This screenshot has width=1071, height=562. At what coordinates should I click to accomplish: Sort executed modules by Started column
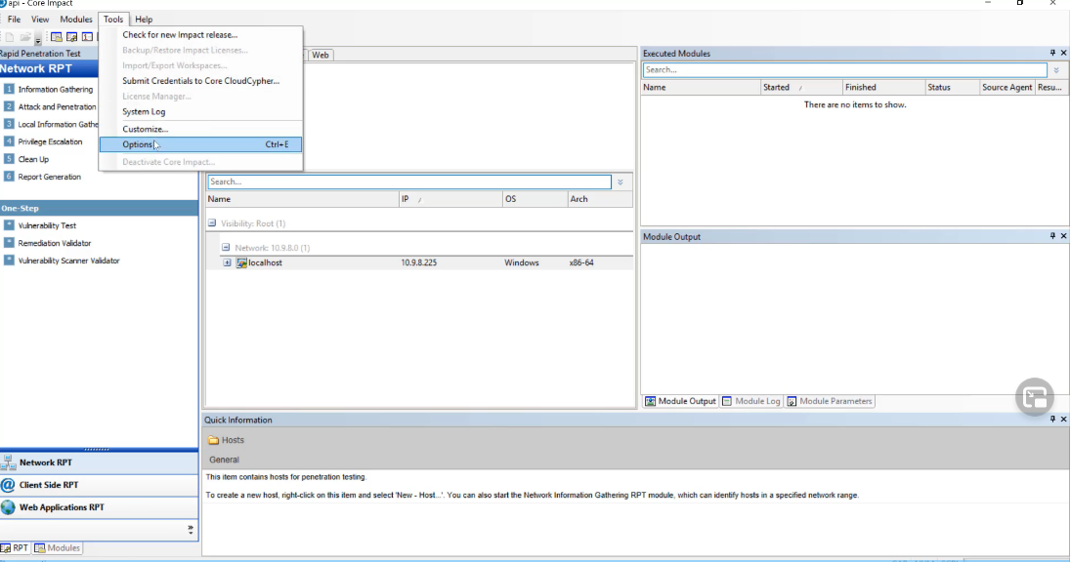pos(776,88)
